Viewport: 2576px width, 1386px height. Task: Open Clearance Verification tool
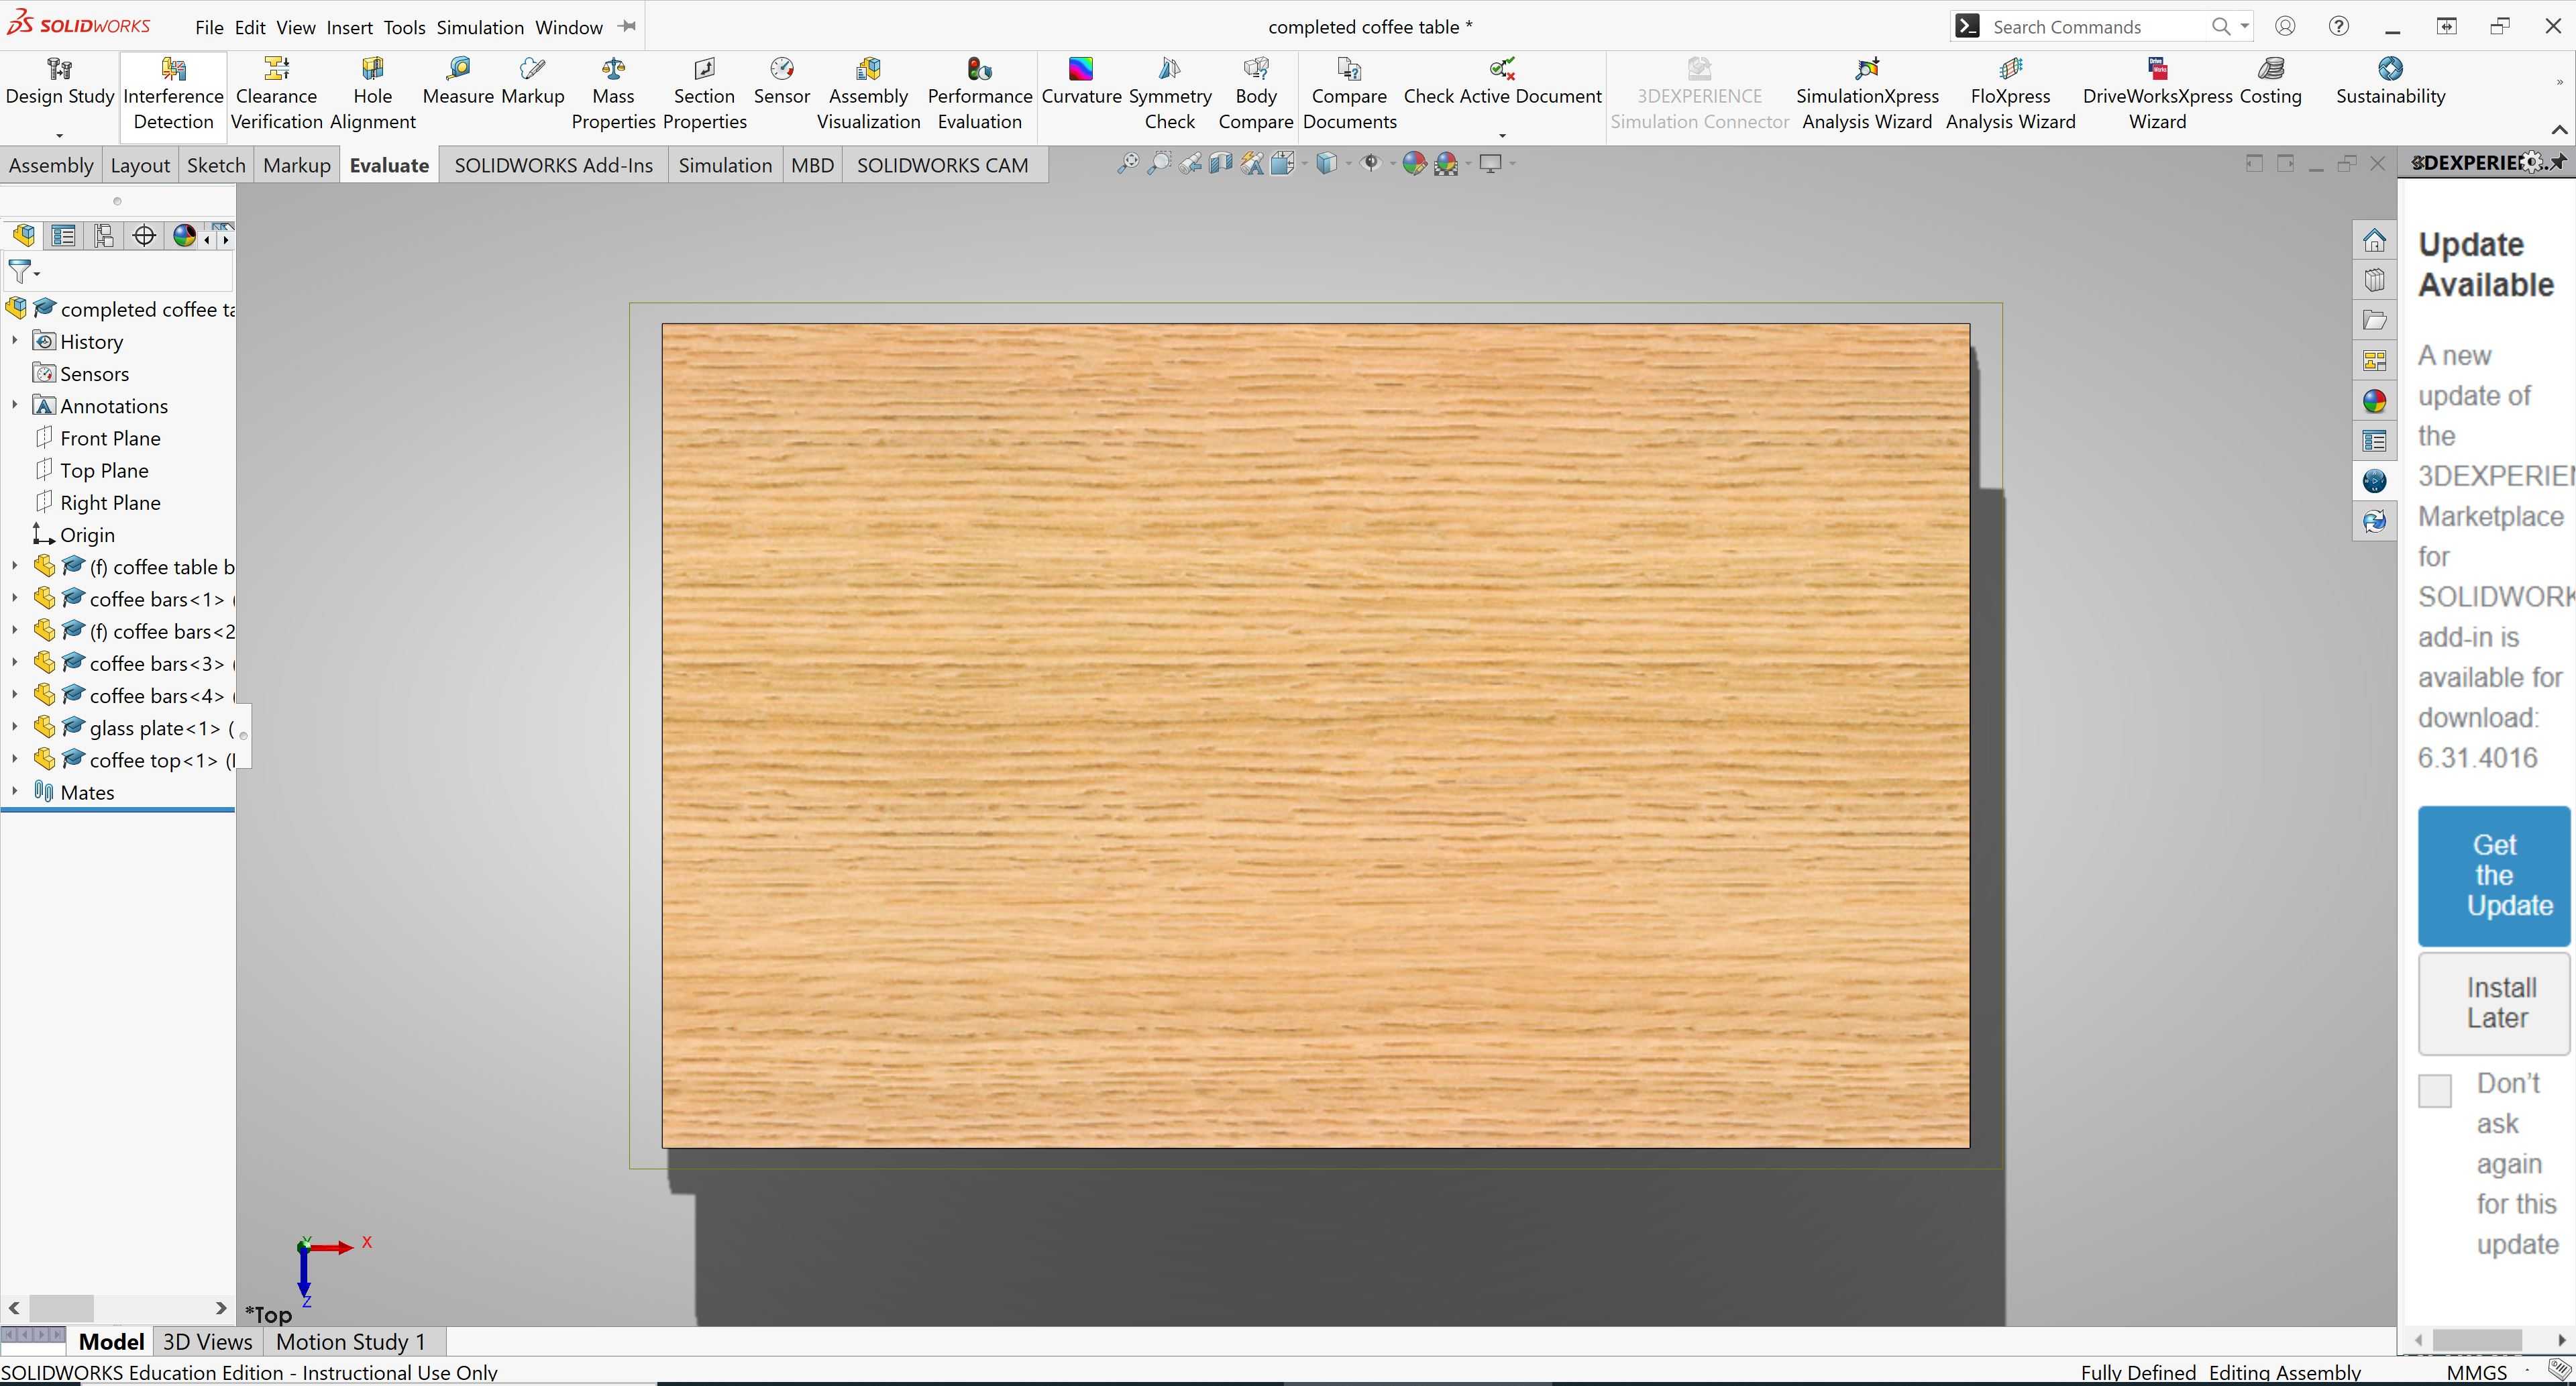(x=276, y=94)
